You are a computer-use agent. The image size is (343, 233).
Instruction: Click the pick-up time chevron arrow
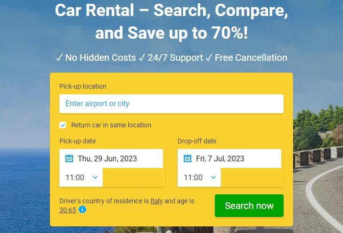(95, 177)
